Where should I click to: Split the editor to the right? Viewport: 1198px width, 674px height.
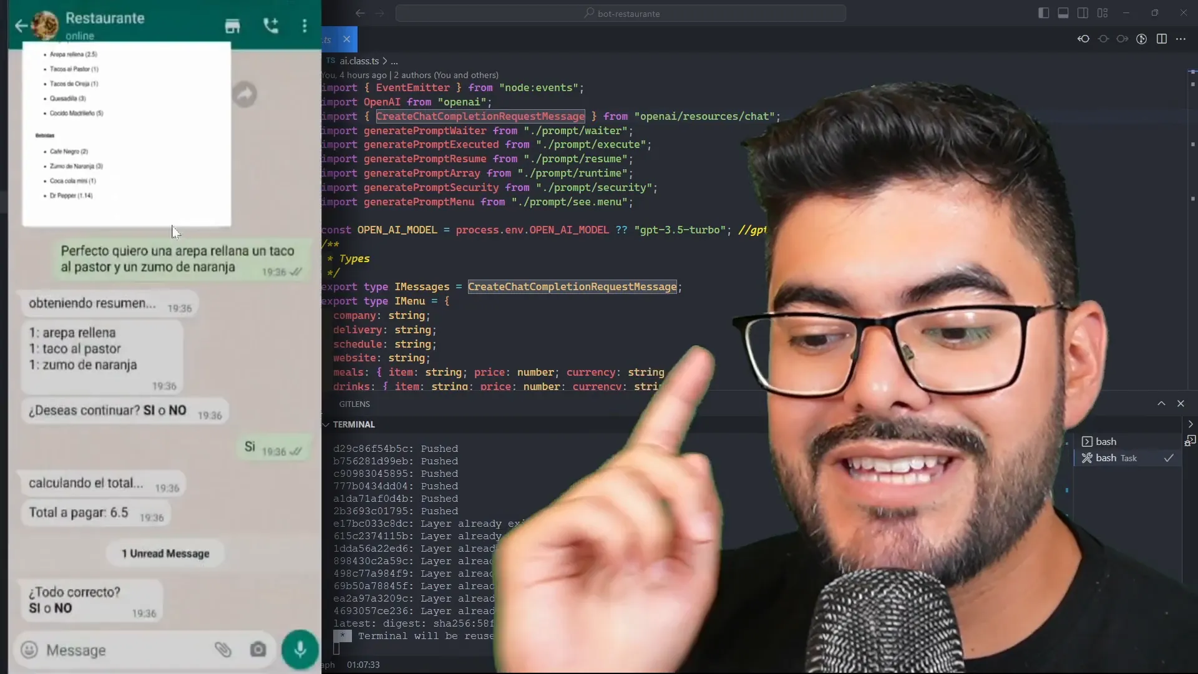click(1161, 39)
